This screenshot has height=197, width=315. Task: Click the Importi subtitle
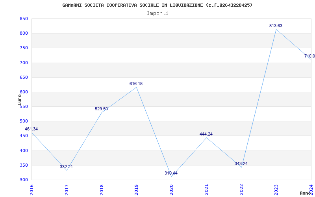pyautogui.click(x=157, y=13)
